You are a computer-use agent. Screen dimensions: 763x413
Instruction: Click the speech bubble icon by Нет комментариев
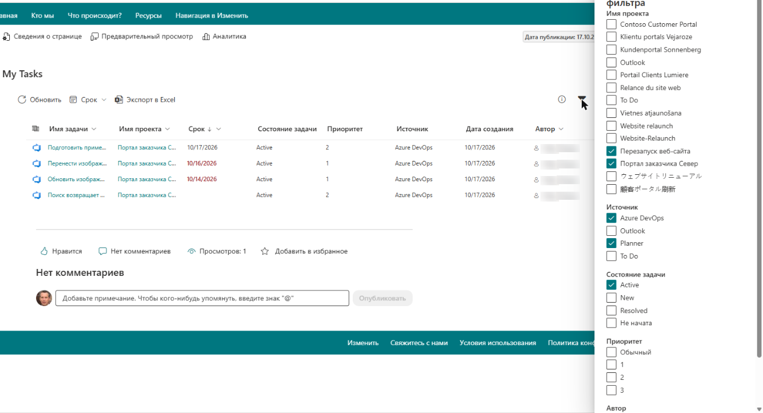click(102, 252)
